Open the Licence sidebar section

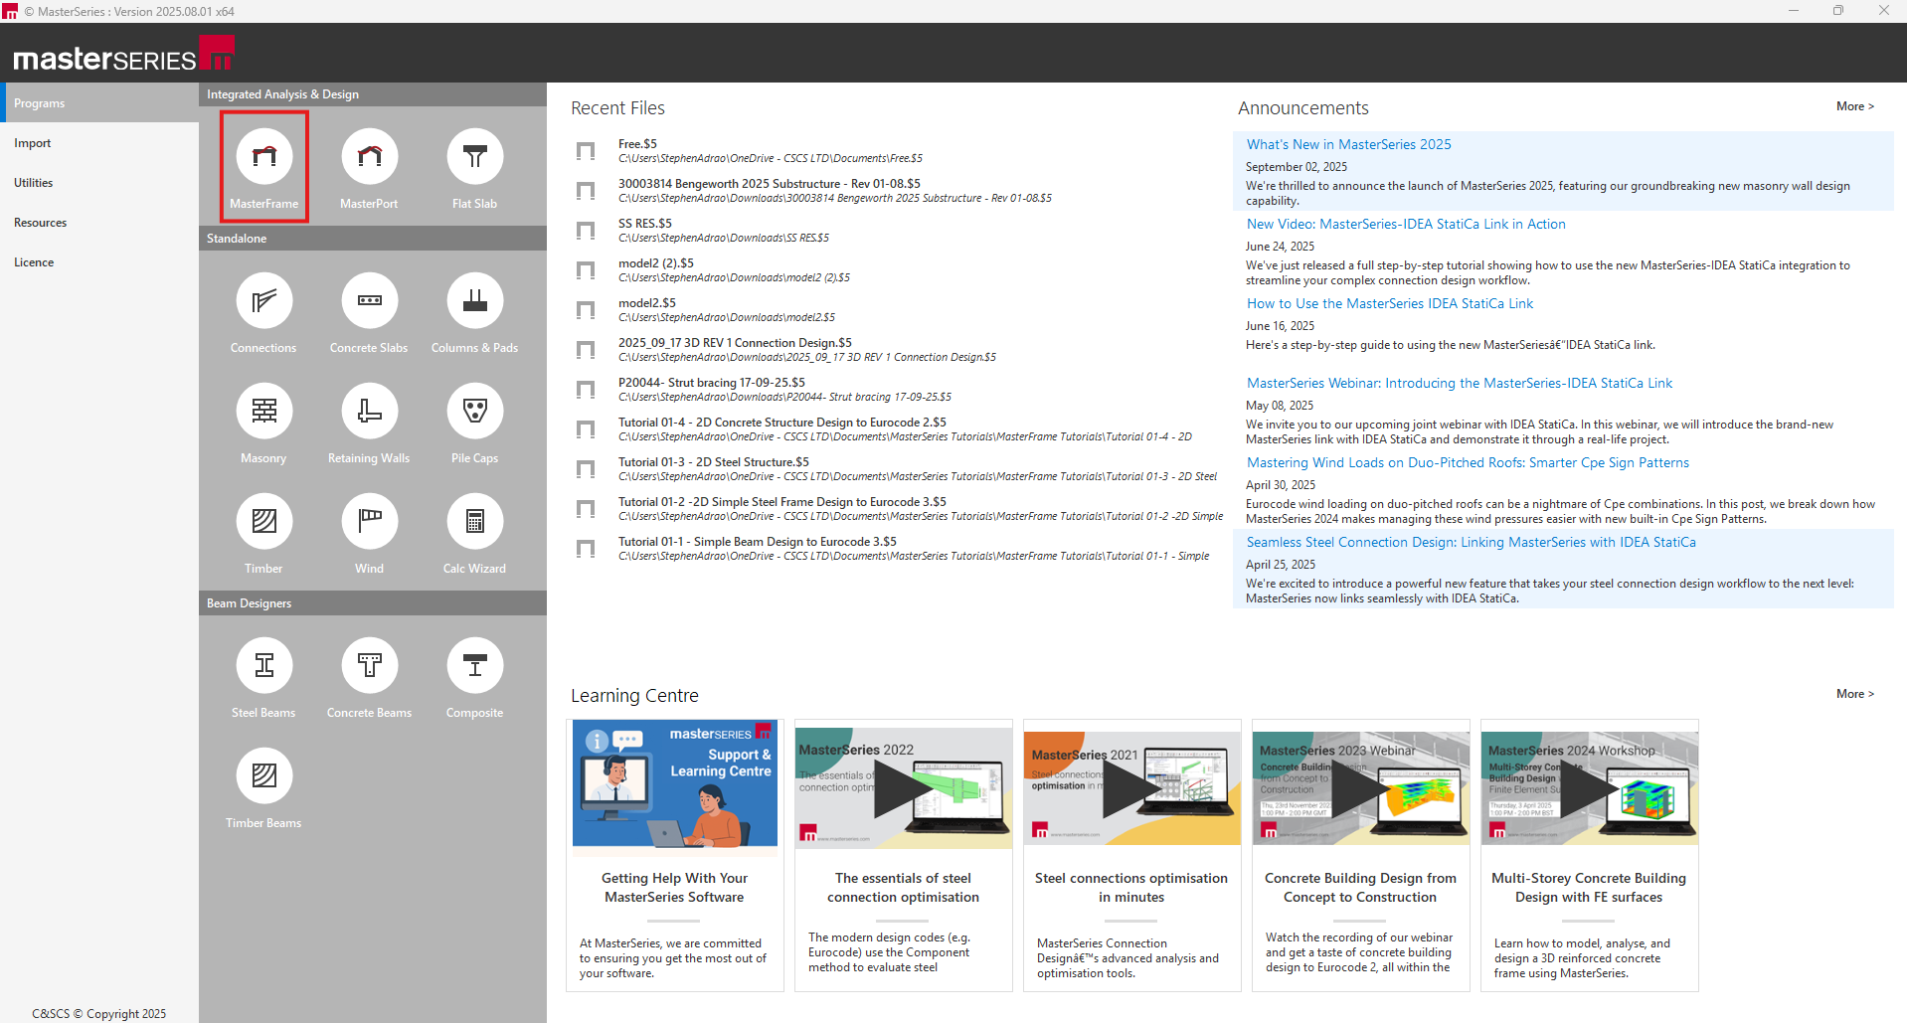point(34,262)
